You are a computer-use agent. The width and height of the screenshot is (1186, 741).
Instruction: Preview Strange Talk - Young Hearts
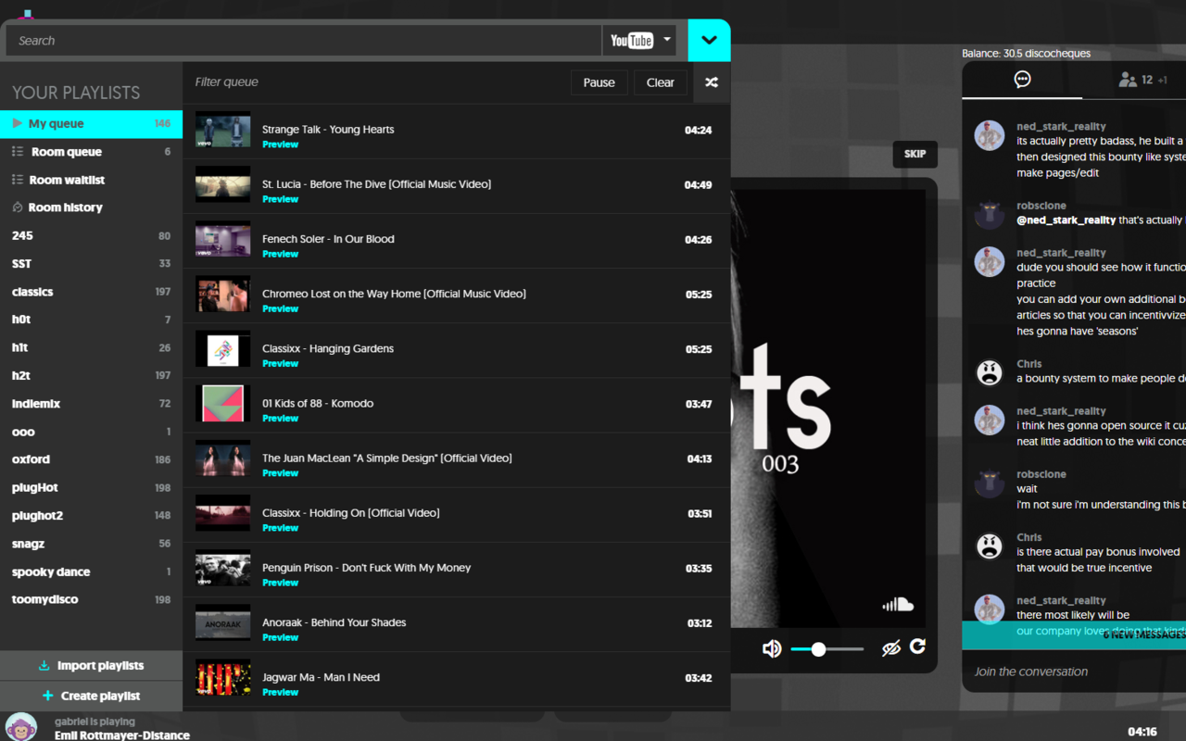pyautogui.click(x=280, y=144)
